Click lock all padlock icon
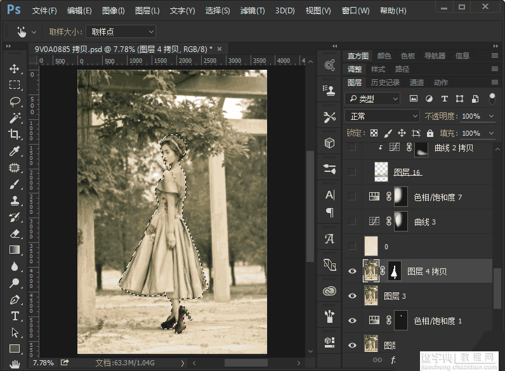The height and width of the screenshot is (371, 505). (430, 133)
